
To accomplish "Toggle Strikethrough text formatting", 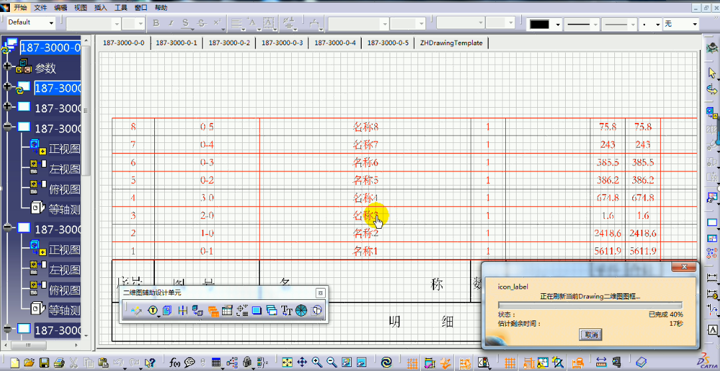I will 201,23.
